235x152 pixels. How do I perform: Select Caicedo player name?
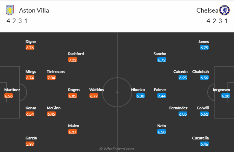pos(180,72)
